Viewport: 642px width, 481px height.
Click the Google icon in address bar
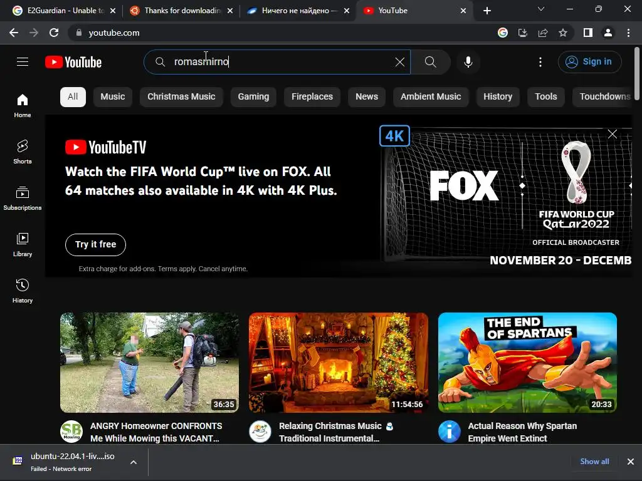502,33
